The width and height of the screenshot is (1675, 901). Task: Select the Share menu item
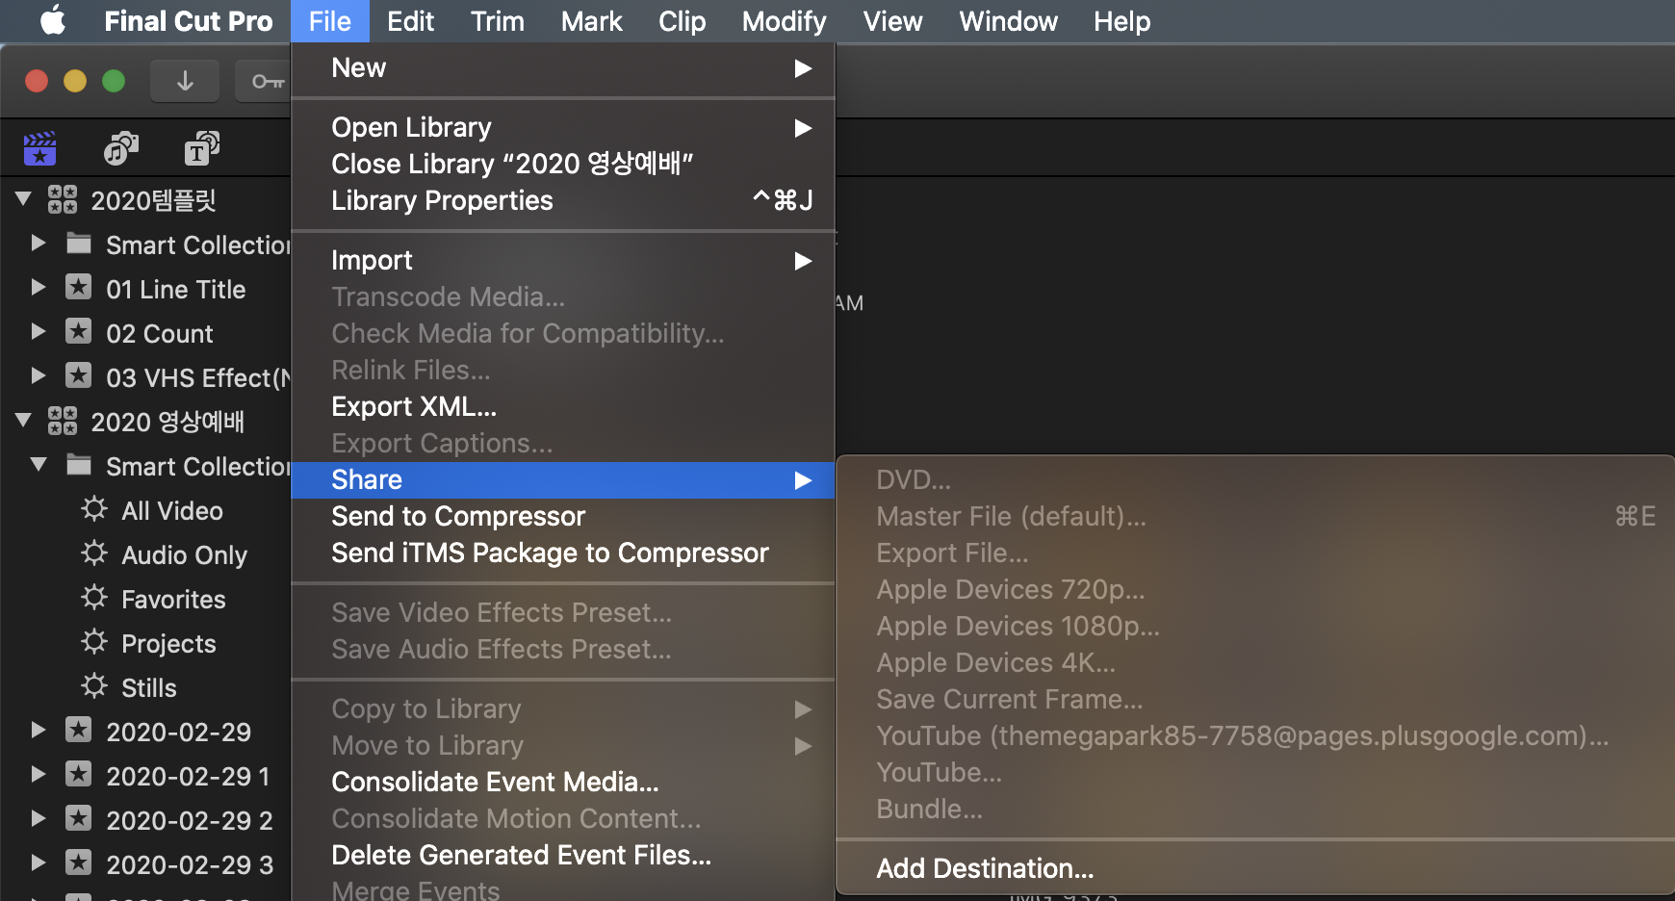(563, 479)
